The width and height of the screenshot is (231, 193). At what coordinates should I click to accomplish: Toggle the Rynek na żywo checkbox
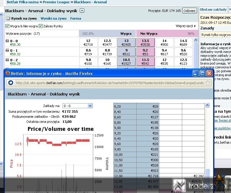(x=8, y=18)
